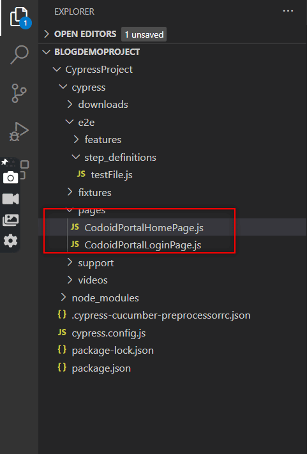Open Explorer more actions ellipsis
The image size is (307, 454).
pyautogui.click(x=288, y=11)
